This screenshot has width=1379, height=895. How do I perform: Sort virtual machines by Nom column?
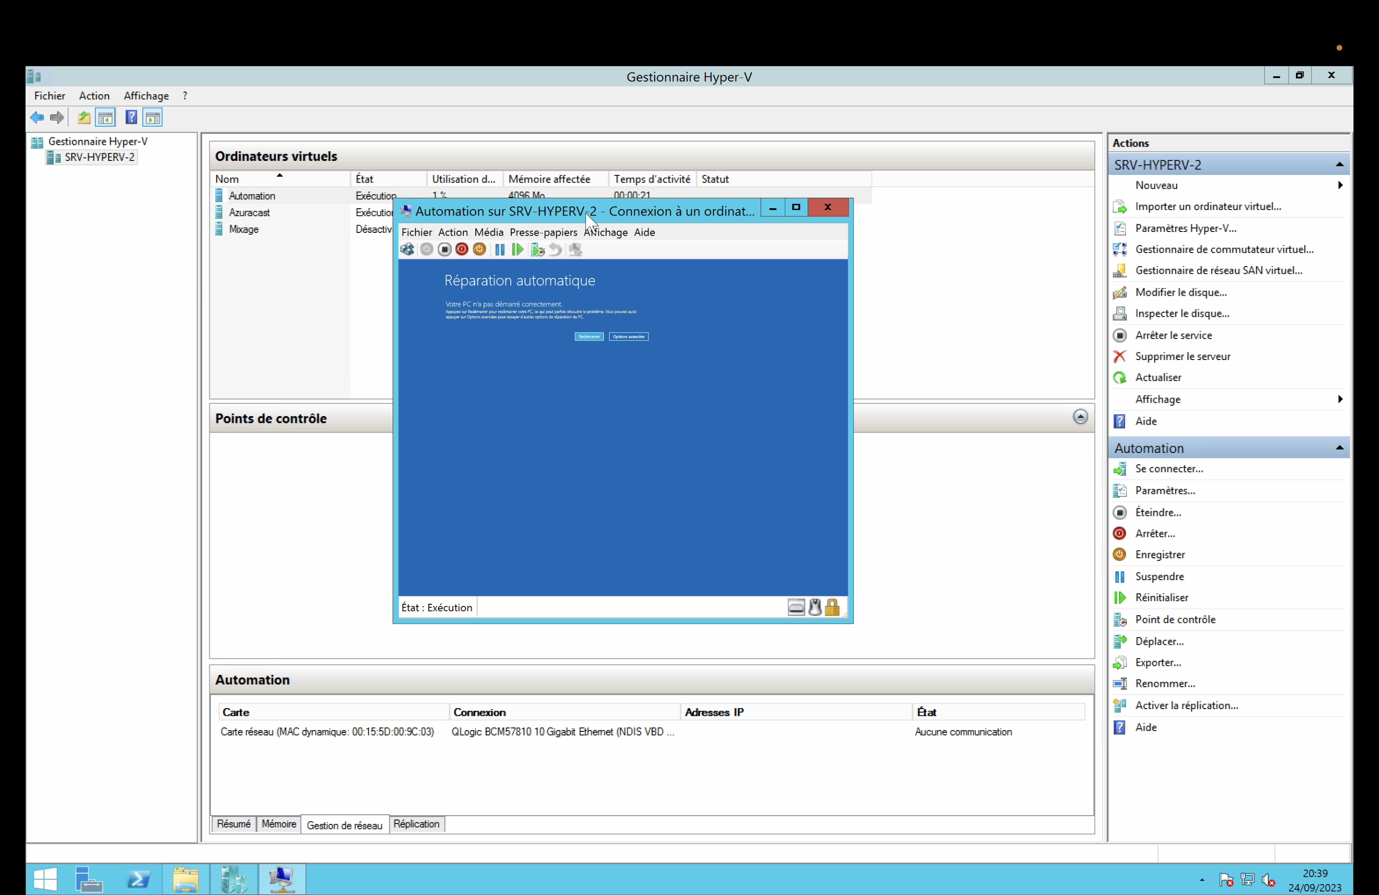[x=280, y=179]
